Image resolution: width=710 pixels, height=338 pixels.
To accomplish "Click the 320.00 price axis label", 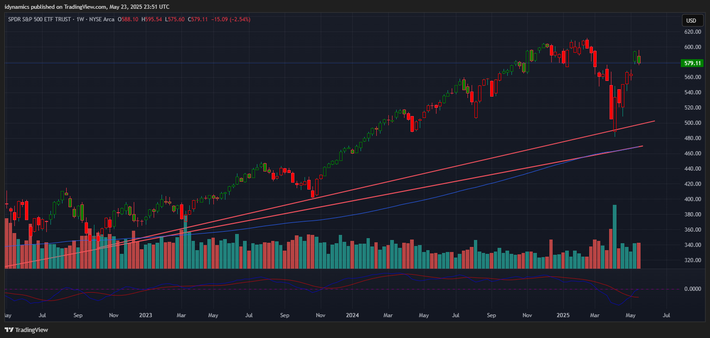I will [692, 260].
